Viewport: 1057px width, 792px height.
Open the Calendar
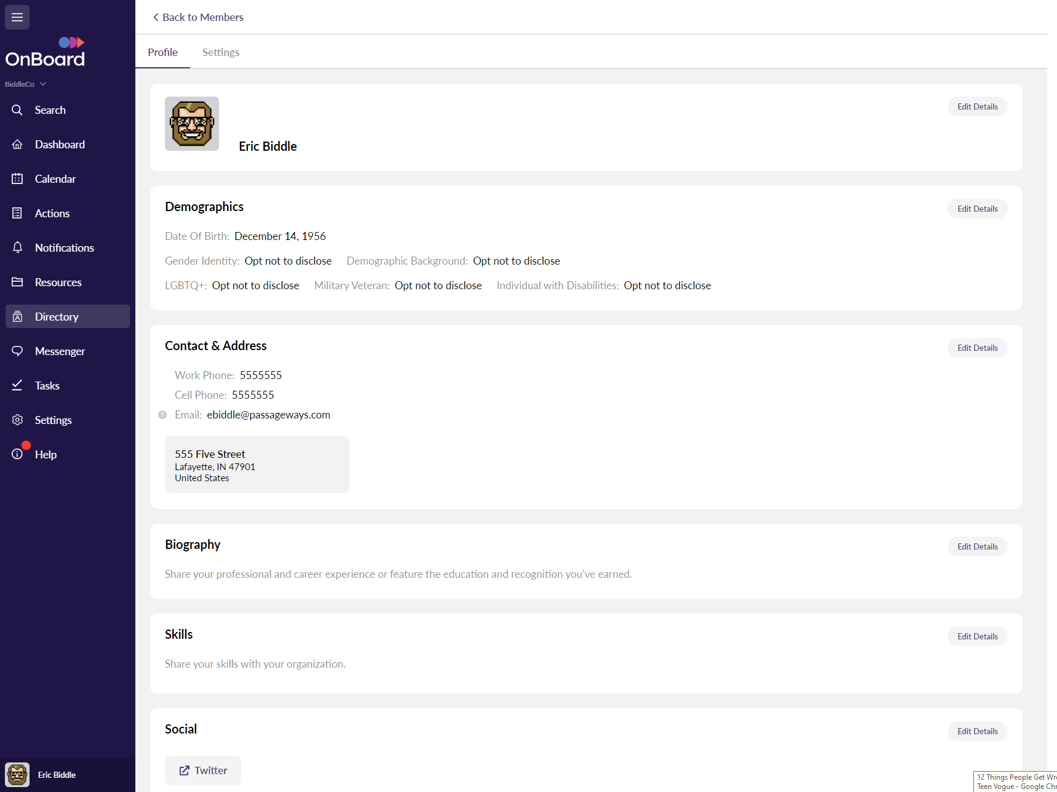tap(56, 178)
